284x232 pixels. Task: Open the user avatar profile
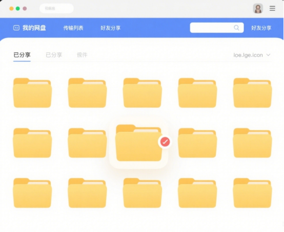click(x=258, y=9)
